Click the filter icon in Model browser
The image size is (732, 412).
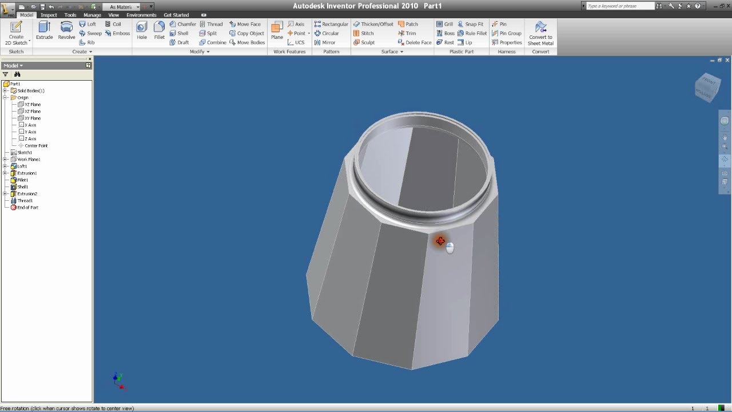(x=6, y=74)
